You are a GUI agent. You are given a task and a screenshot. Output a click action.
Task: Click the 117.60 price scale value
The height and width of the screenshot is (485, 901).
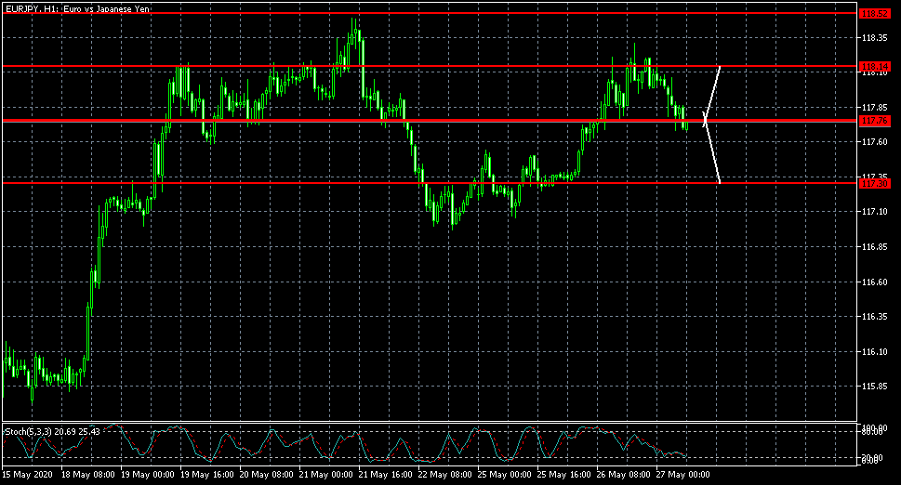tap(875, 142)
